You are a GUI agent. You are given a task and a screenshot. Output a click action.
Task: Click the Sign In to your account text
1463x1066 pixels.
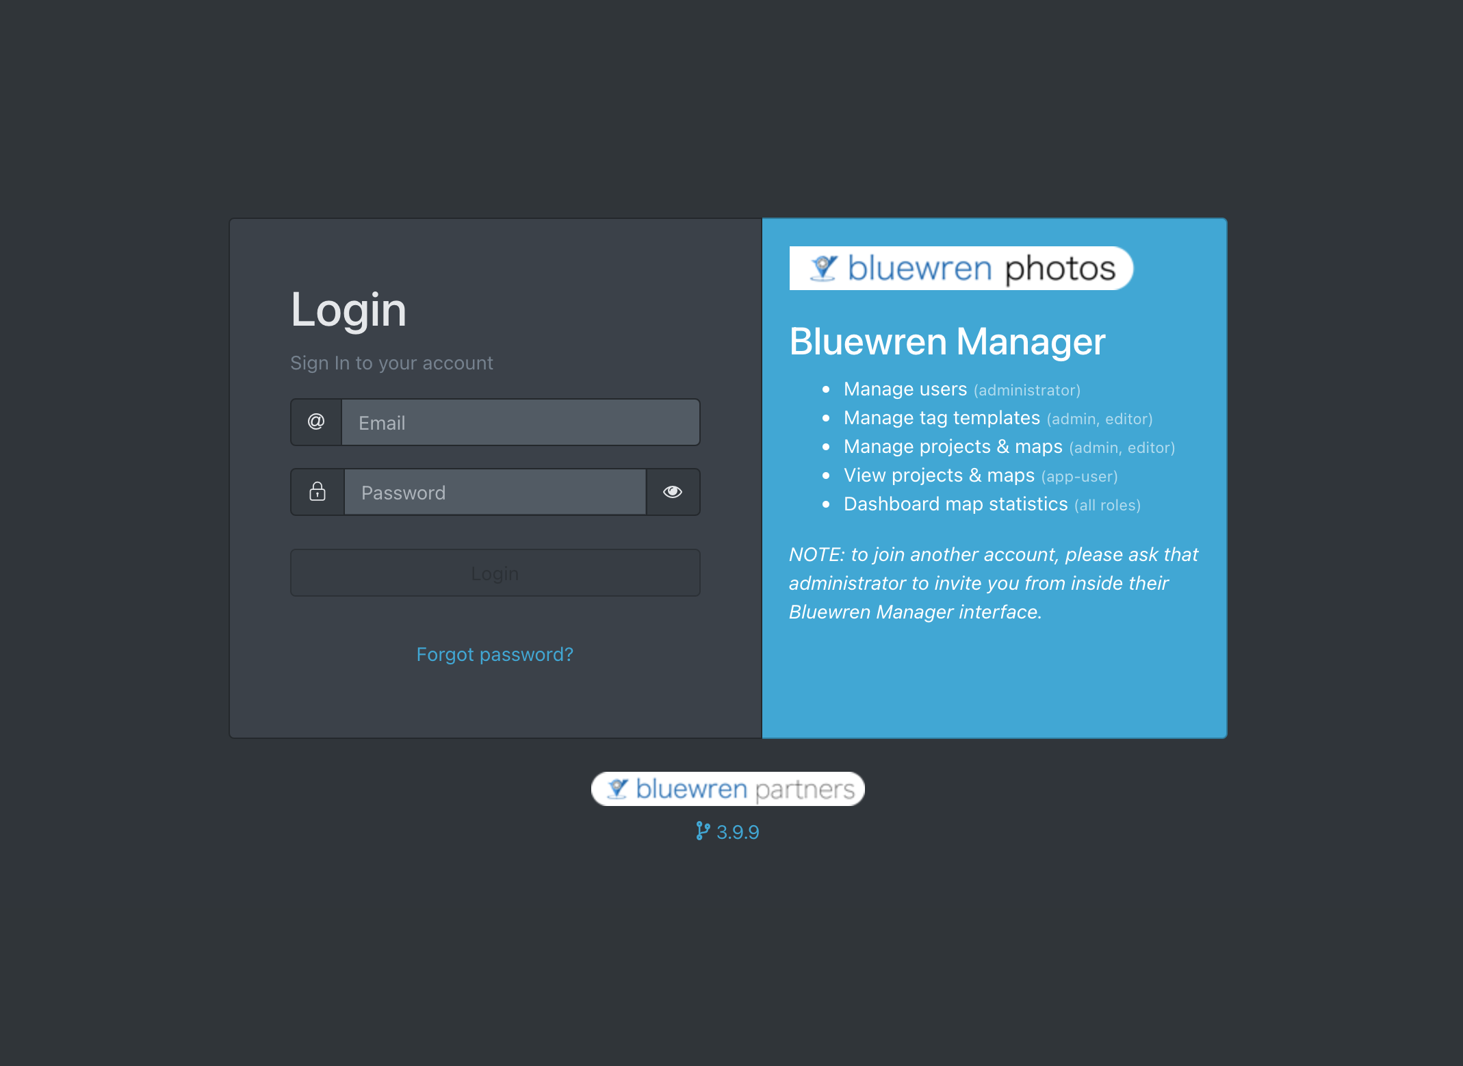click(391, 363)
